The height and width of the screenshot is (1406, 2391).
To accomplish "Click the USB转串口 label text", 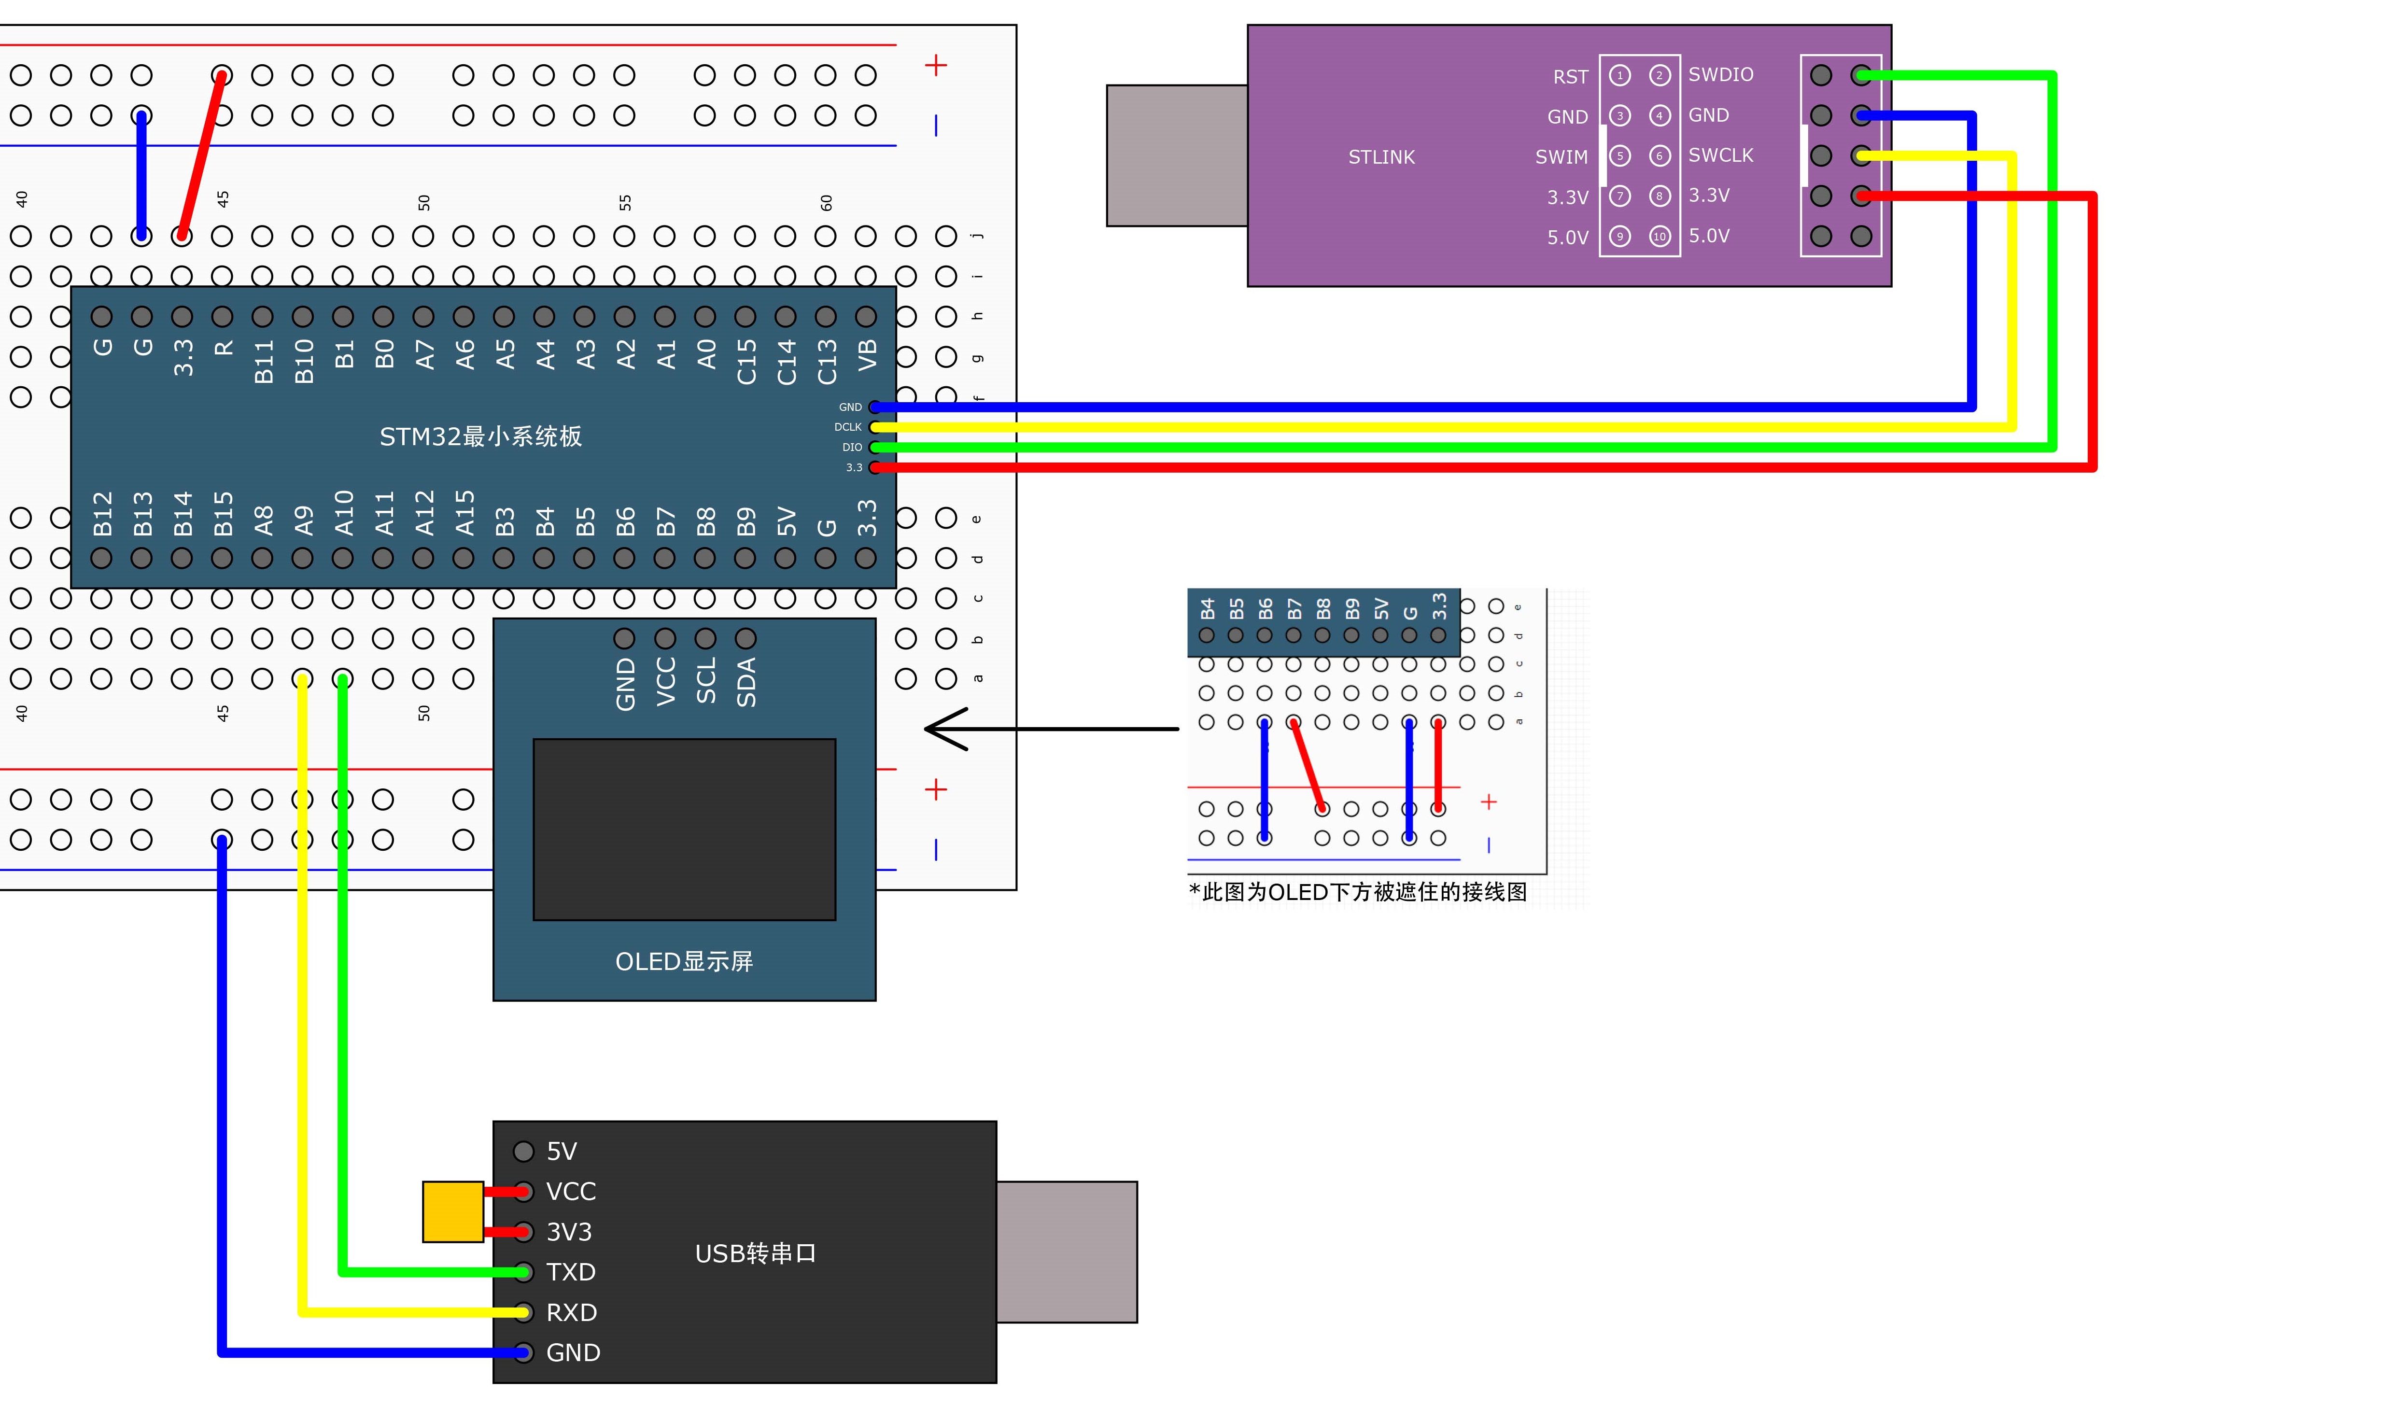I will pos(755,1254).
